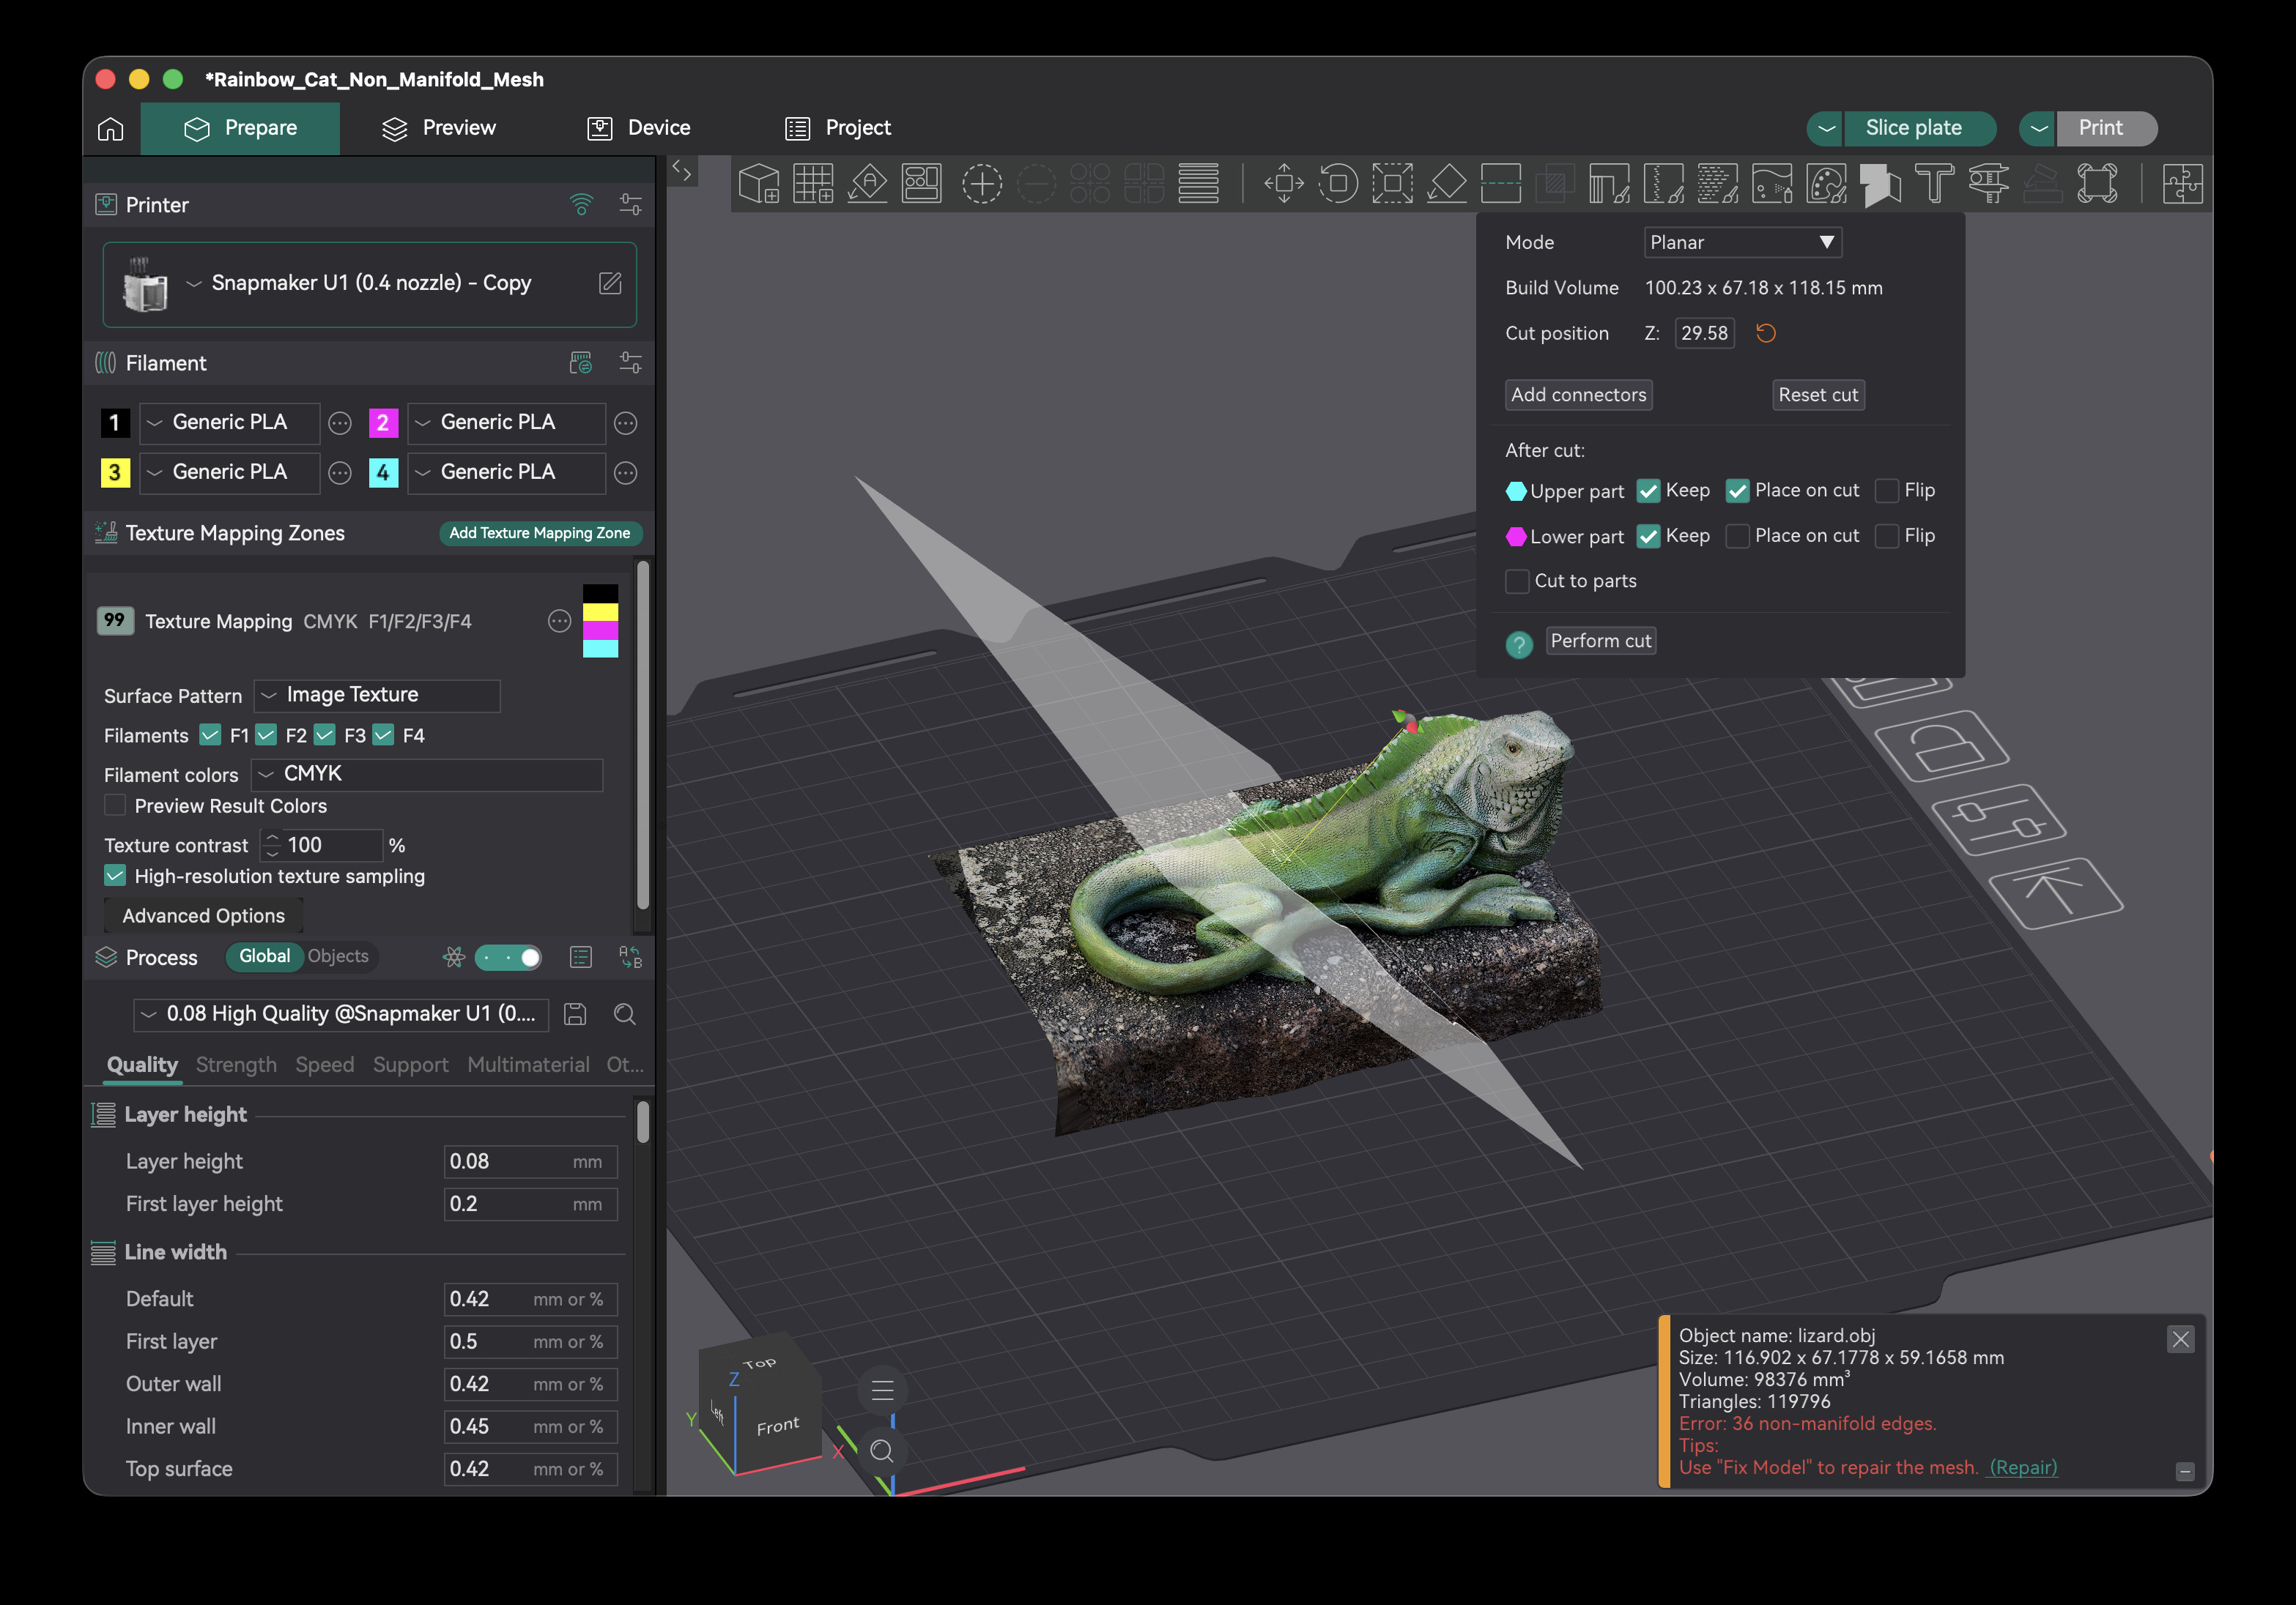Open filament 1 Generic PLA dropdown

230,422
